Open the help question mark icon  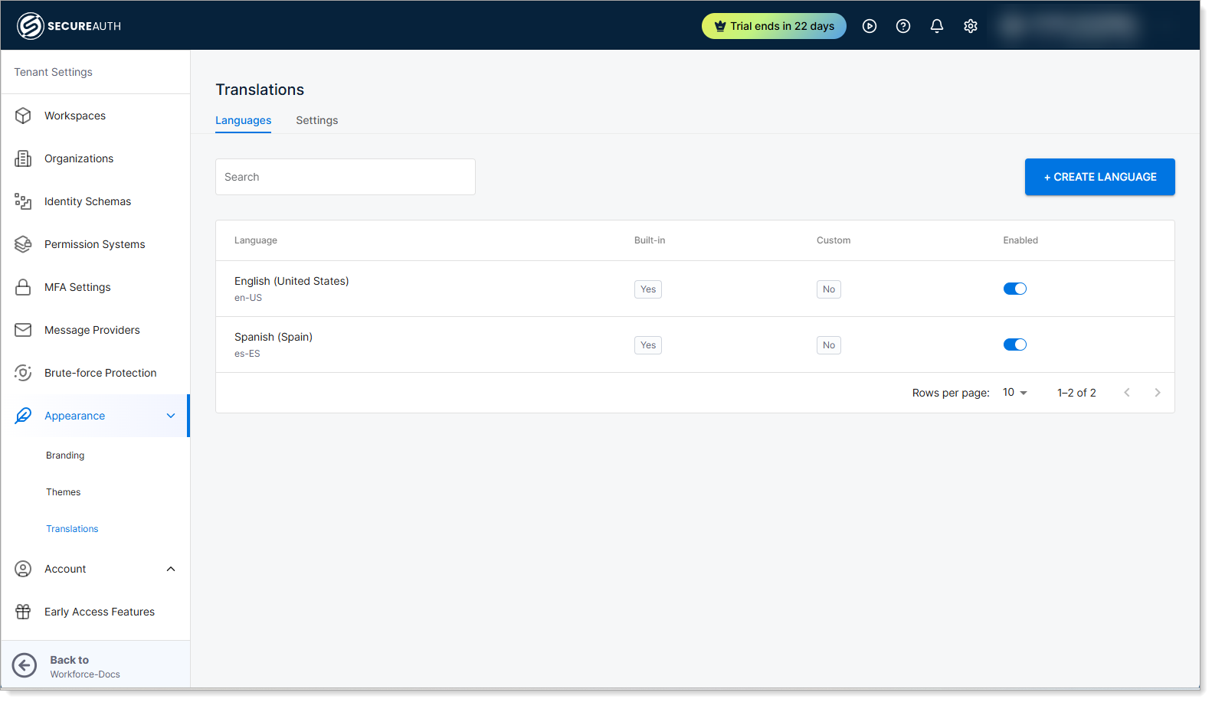pyautogui.click(x=902, y=26)
